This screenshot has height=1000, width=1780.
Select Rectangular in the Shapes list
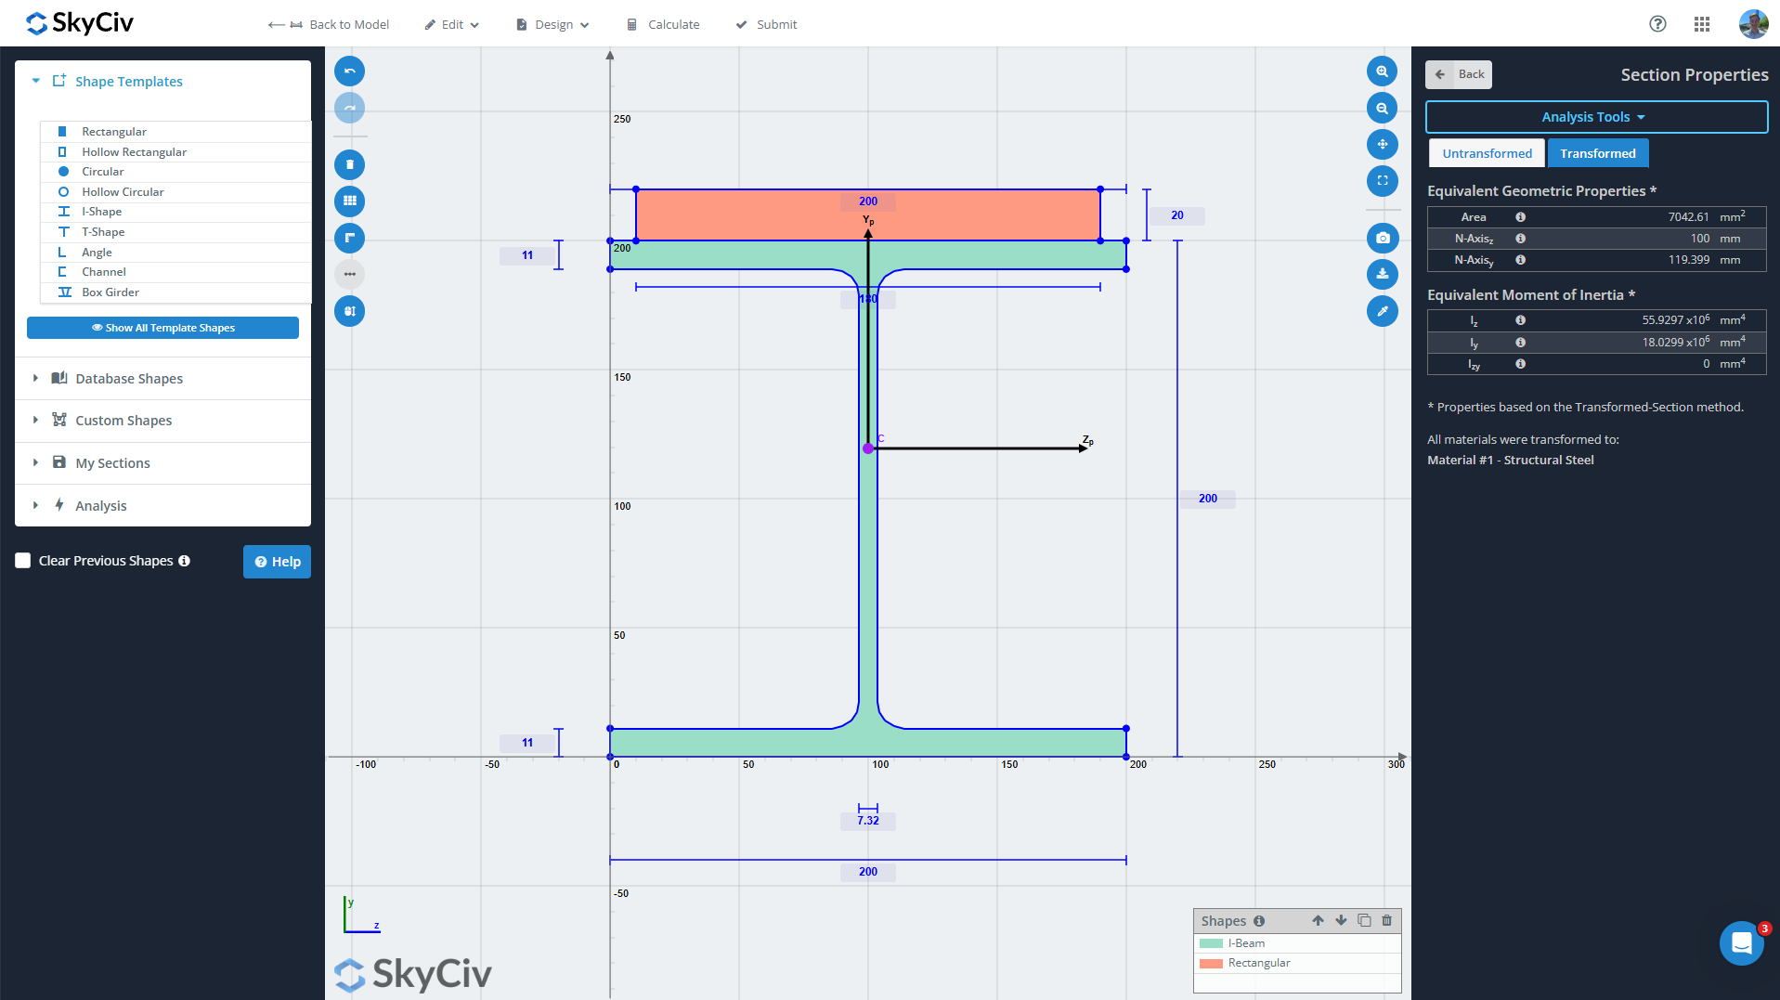point(1297,963)
